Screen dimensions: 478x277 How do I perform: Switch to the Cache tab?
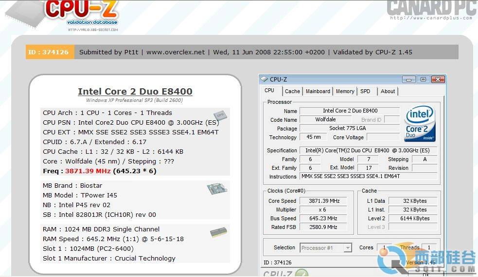click(292, 91)
